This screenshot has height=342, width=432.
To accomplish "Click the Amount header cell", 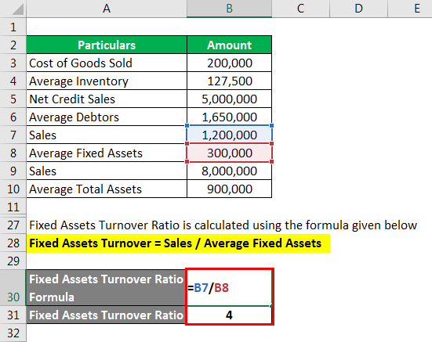I will (229, 45).
